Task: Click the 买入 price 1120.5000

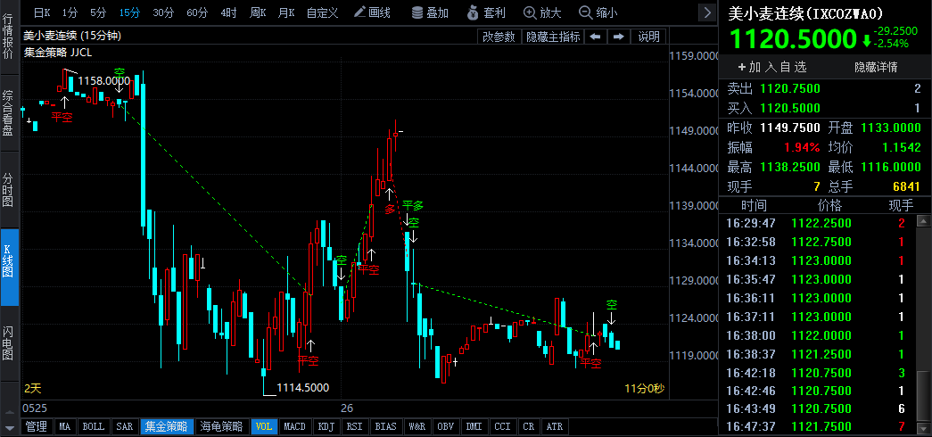Action: pos(790,108)
